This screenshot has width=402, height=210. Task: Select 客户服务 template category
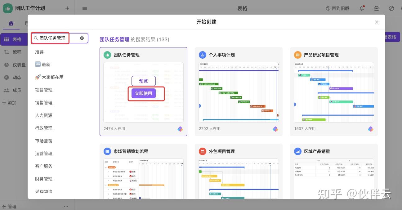44,166
